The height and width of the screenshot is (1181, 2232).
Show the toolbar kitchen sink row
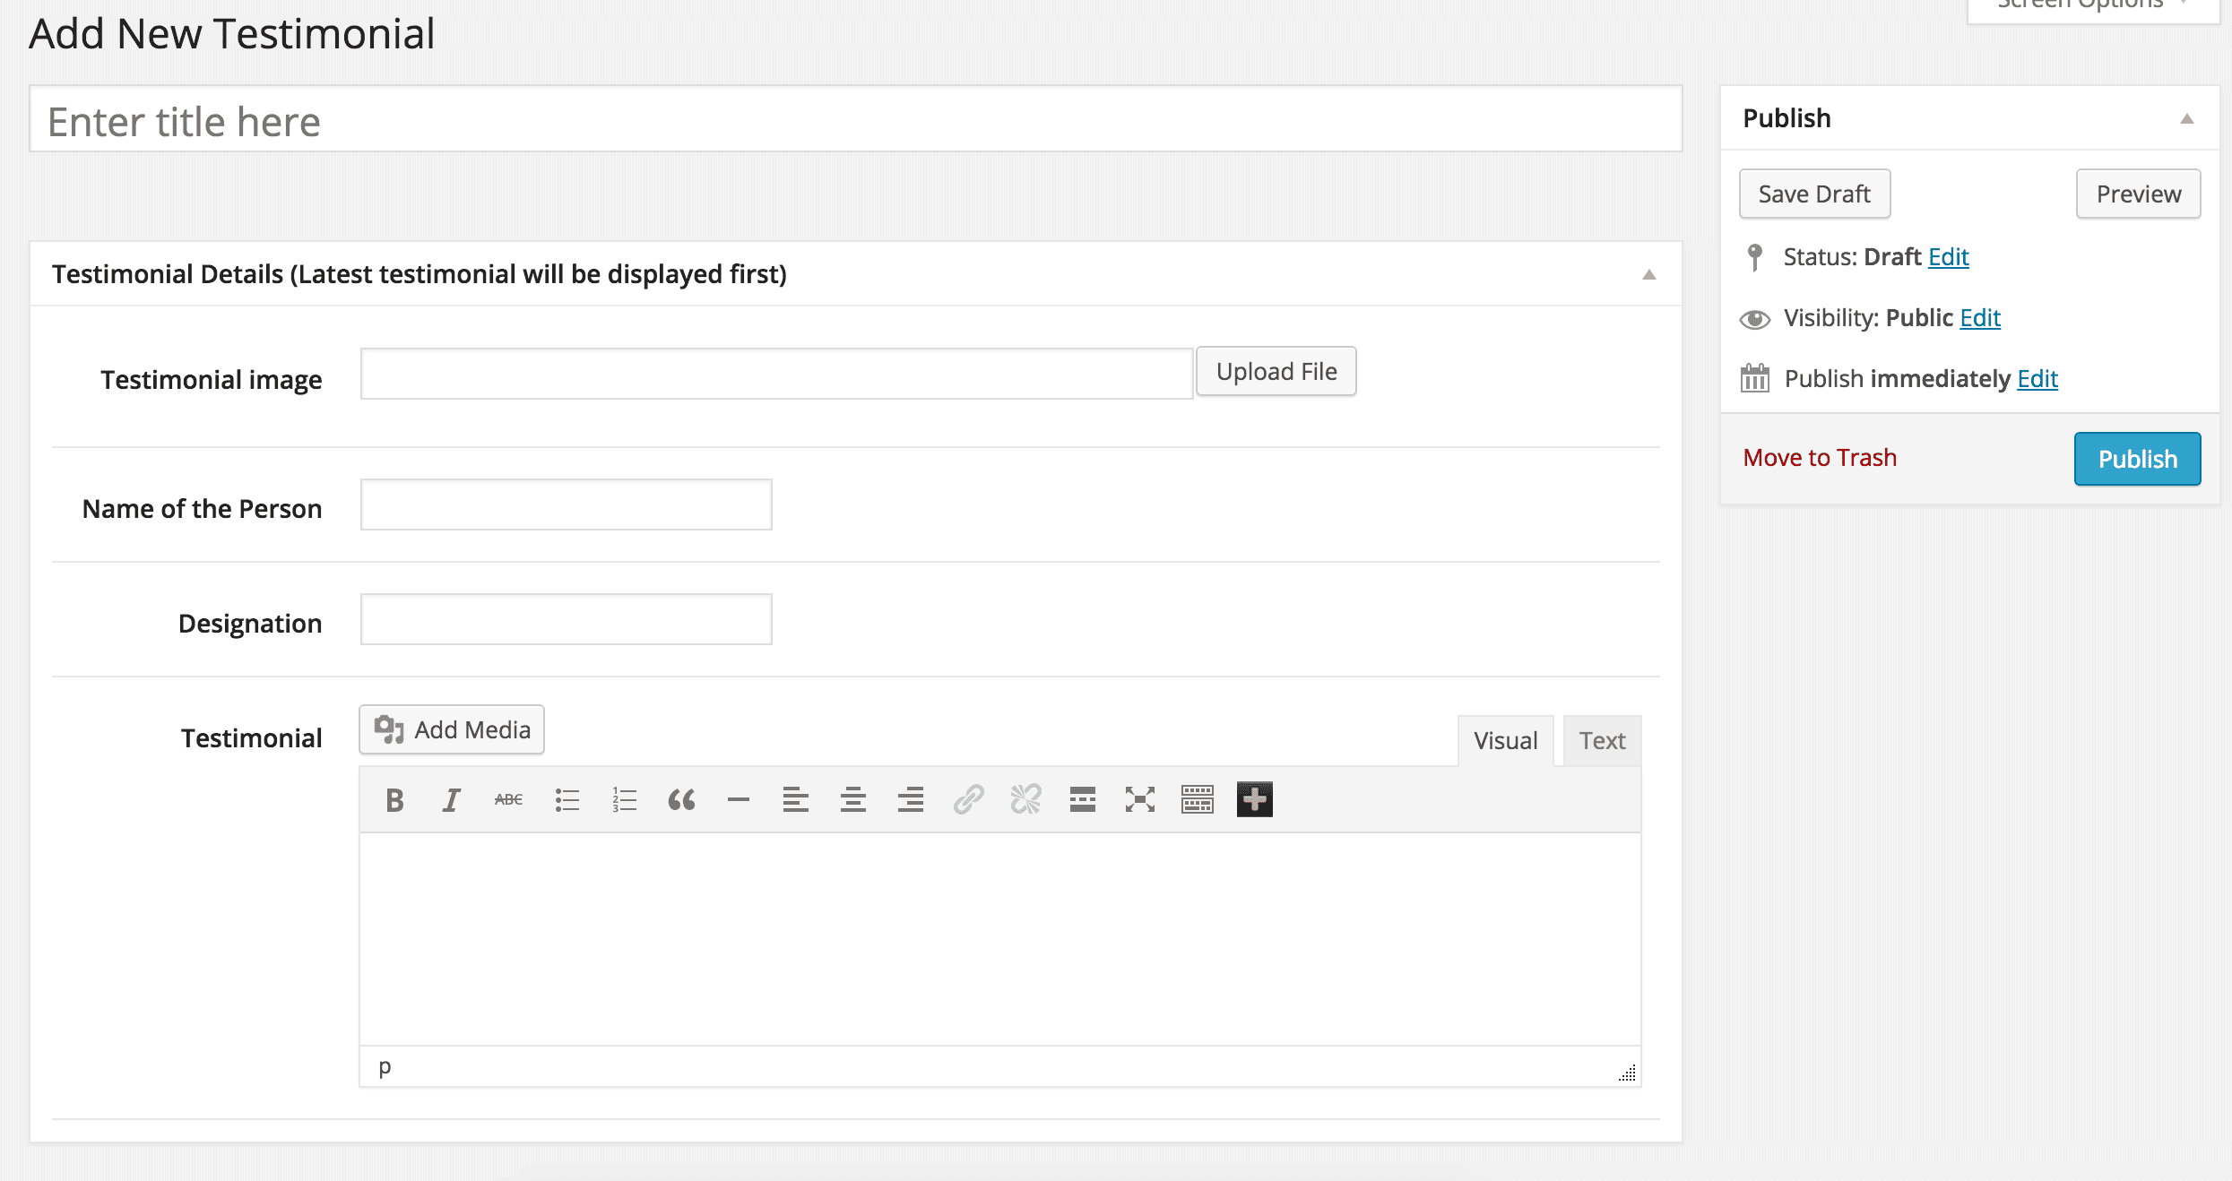tap(1198, 799)
